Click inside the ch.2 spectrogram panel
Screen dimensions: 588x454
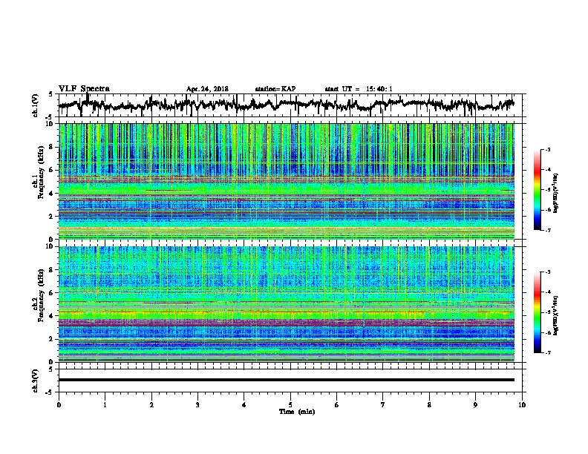(x=287, y=304)
